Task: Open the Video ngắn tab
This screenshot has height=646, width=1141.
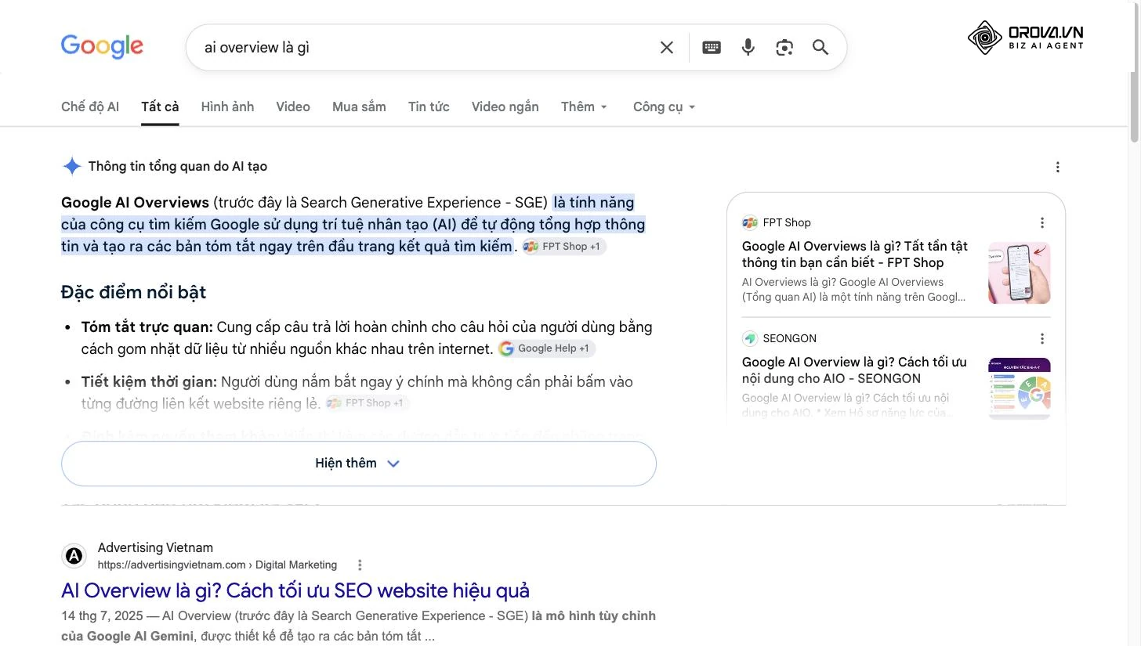Action: coord(505,106)
